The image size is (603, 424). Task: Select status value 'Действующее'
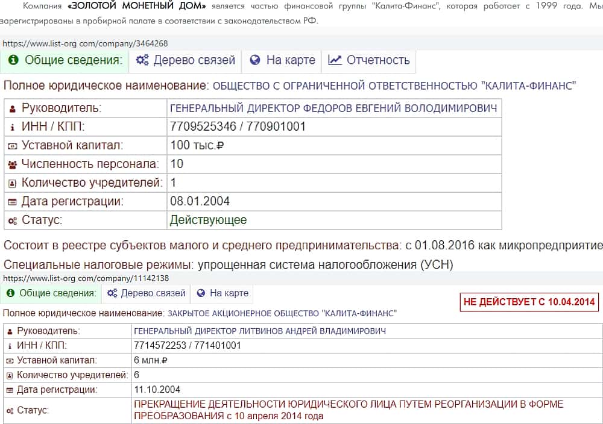click(208, 220)
